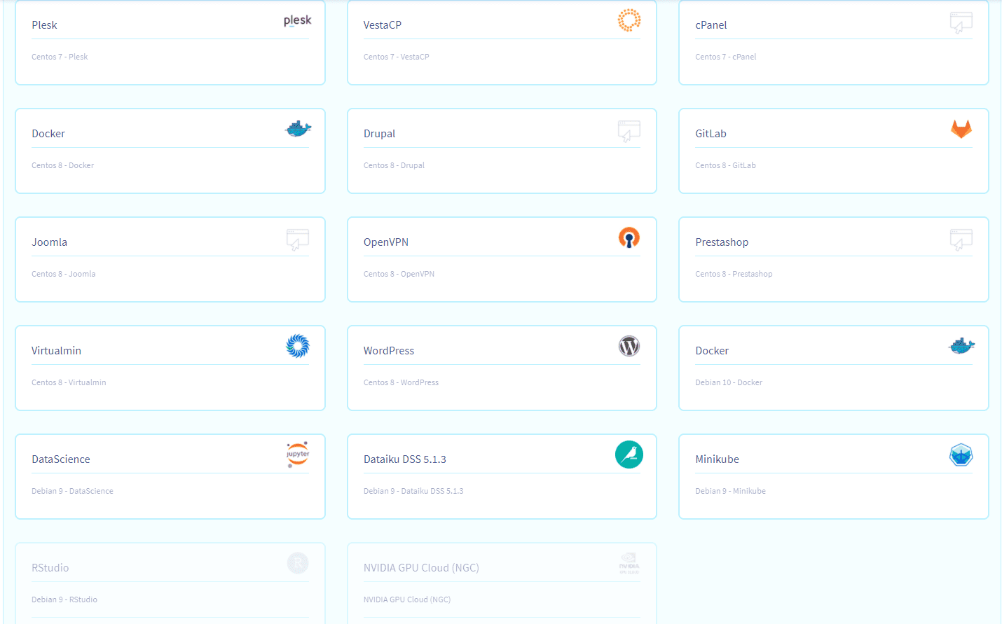The height and width of the screenshot is (624, 1002).
Task: Click the WordPress logo icon
Action: (629, 346)
